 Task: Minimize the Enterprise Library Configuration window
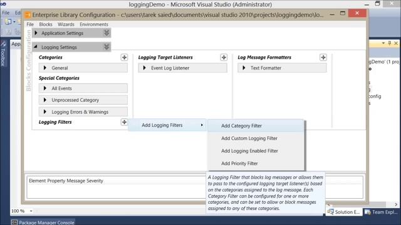click(332, 14)
